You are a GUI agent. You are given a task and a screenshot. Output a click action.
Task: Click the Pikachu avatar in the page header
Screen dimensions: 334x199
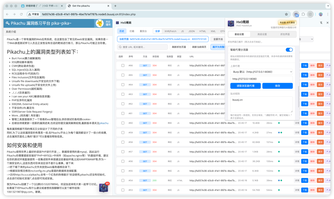point(100,23)
